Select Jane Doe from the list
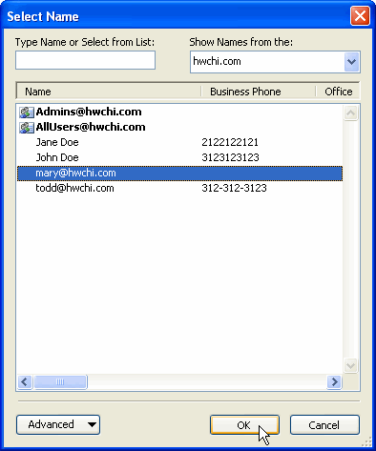The height and width of the screenshot is (451, 376). 179,142
